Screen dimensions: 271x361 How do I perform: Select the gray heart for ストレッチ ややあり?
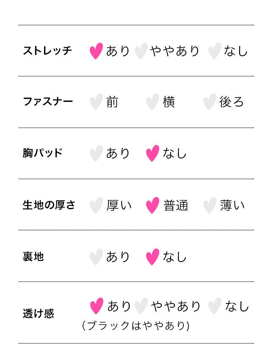tap(141, 51)
